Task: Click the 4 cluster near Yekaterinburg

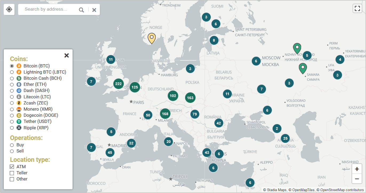Action: (340, 59)
